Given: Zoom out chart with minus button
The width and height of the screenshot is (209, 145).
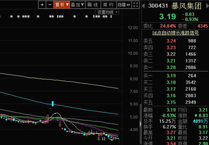Looking at the screenshot, I should pyautogui.click(x=50, y=5).
